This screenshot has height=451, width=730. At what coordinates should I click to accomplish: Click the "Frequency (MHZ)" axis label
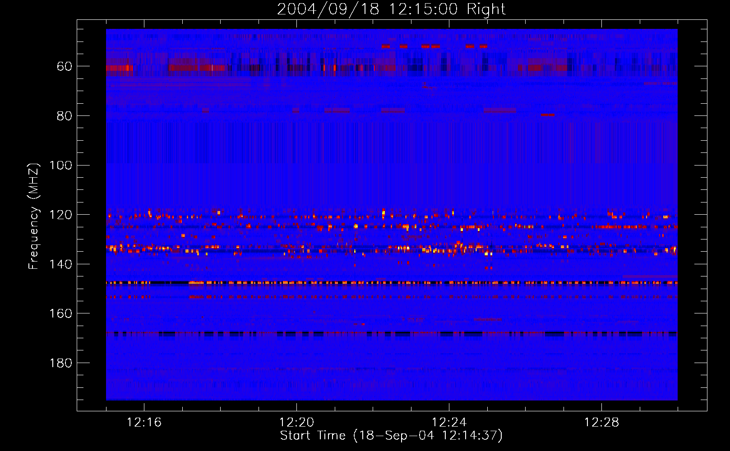point(34,216)
